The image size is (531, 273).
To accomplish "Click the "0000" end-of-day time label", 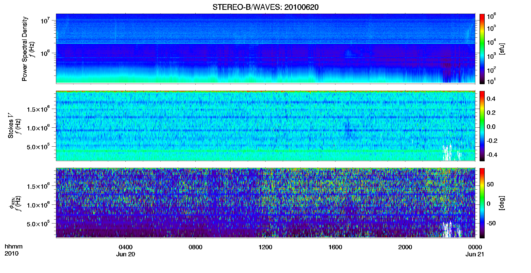I will pos(475,247).
